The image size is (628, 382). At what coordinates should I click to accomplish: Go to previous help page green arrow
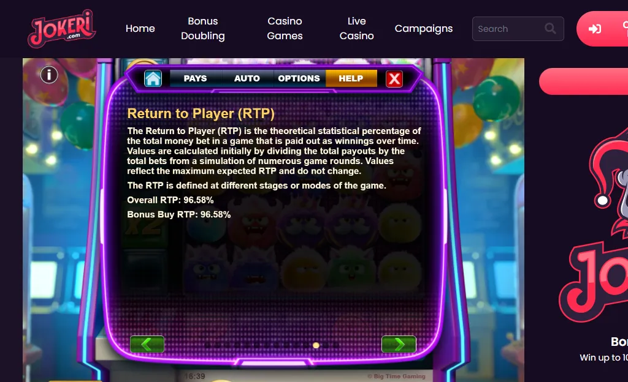pyautogui.click(x=147, y=344)
